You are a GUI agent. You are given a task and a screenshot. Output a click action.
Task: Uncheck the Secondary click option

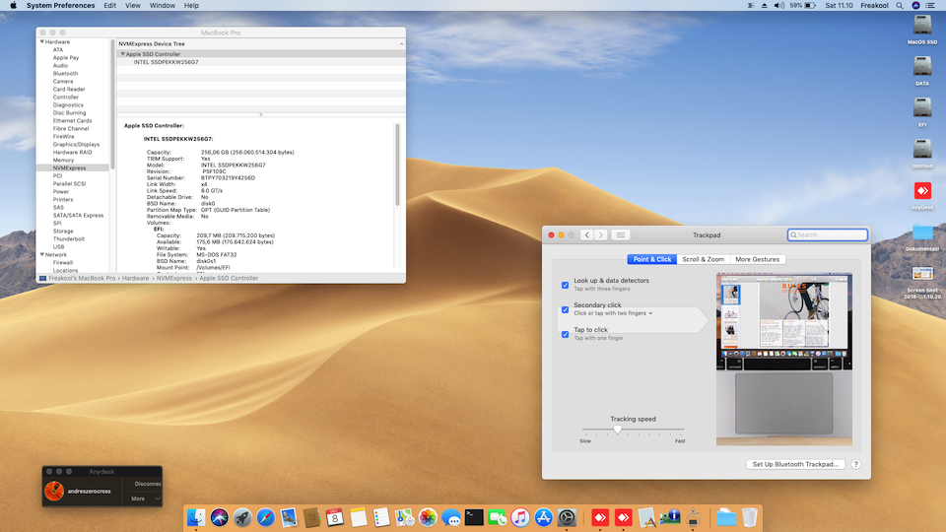[x=566, y=309]
